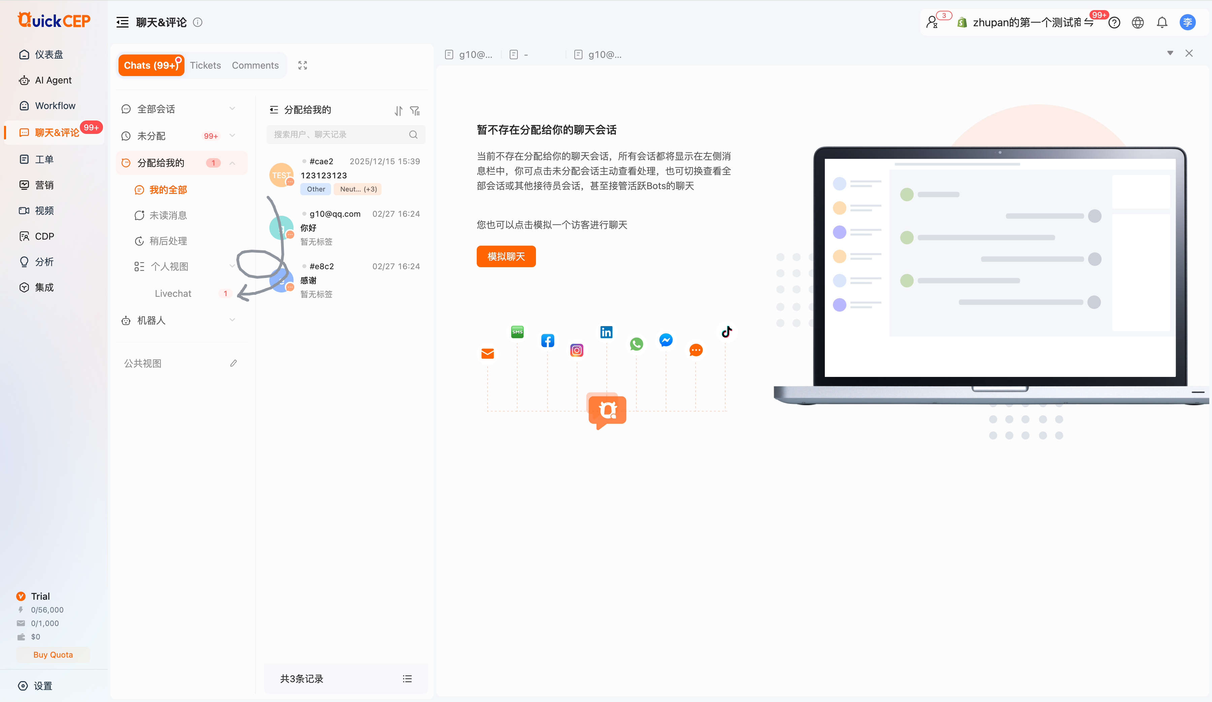Open the help question mark icon

1114,23
